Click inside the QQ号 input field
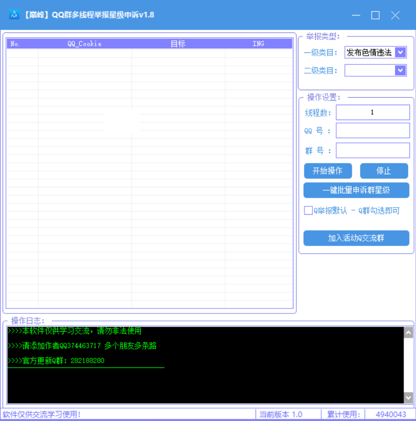The image size is (416, 421). click(x=373, y=131)
